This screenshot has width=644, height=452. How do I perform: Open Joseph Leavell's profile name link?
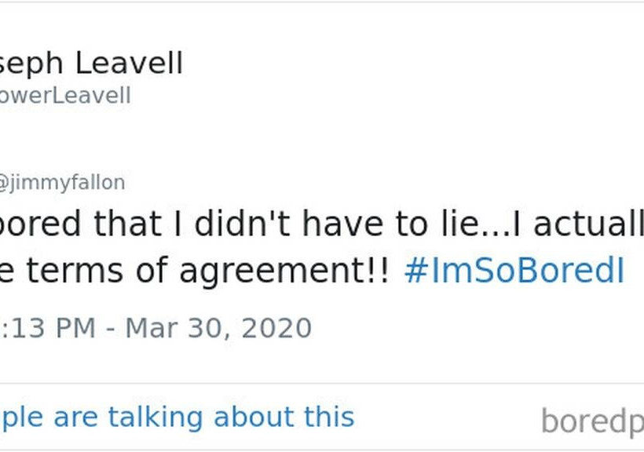tap(90, 64)
